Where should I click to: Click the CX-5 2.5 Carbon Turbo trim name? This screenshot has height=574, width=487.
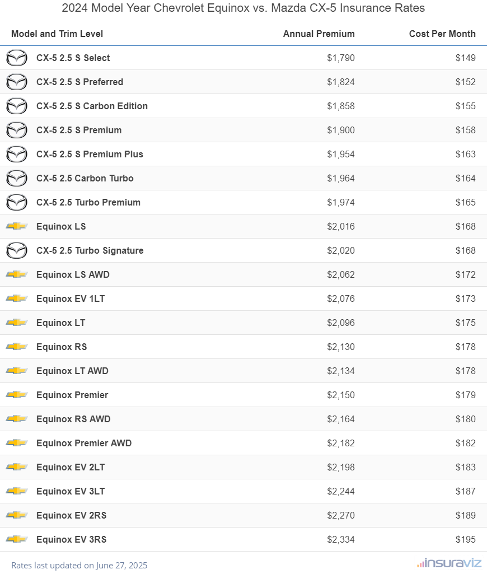pos(85,178)
